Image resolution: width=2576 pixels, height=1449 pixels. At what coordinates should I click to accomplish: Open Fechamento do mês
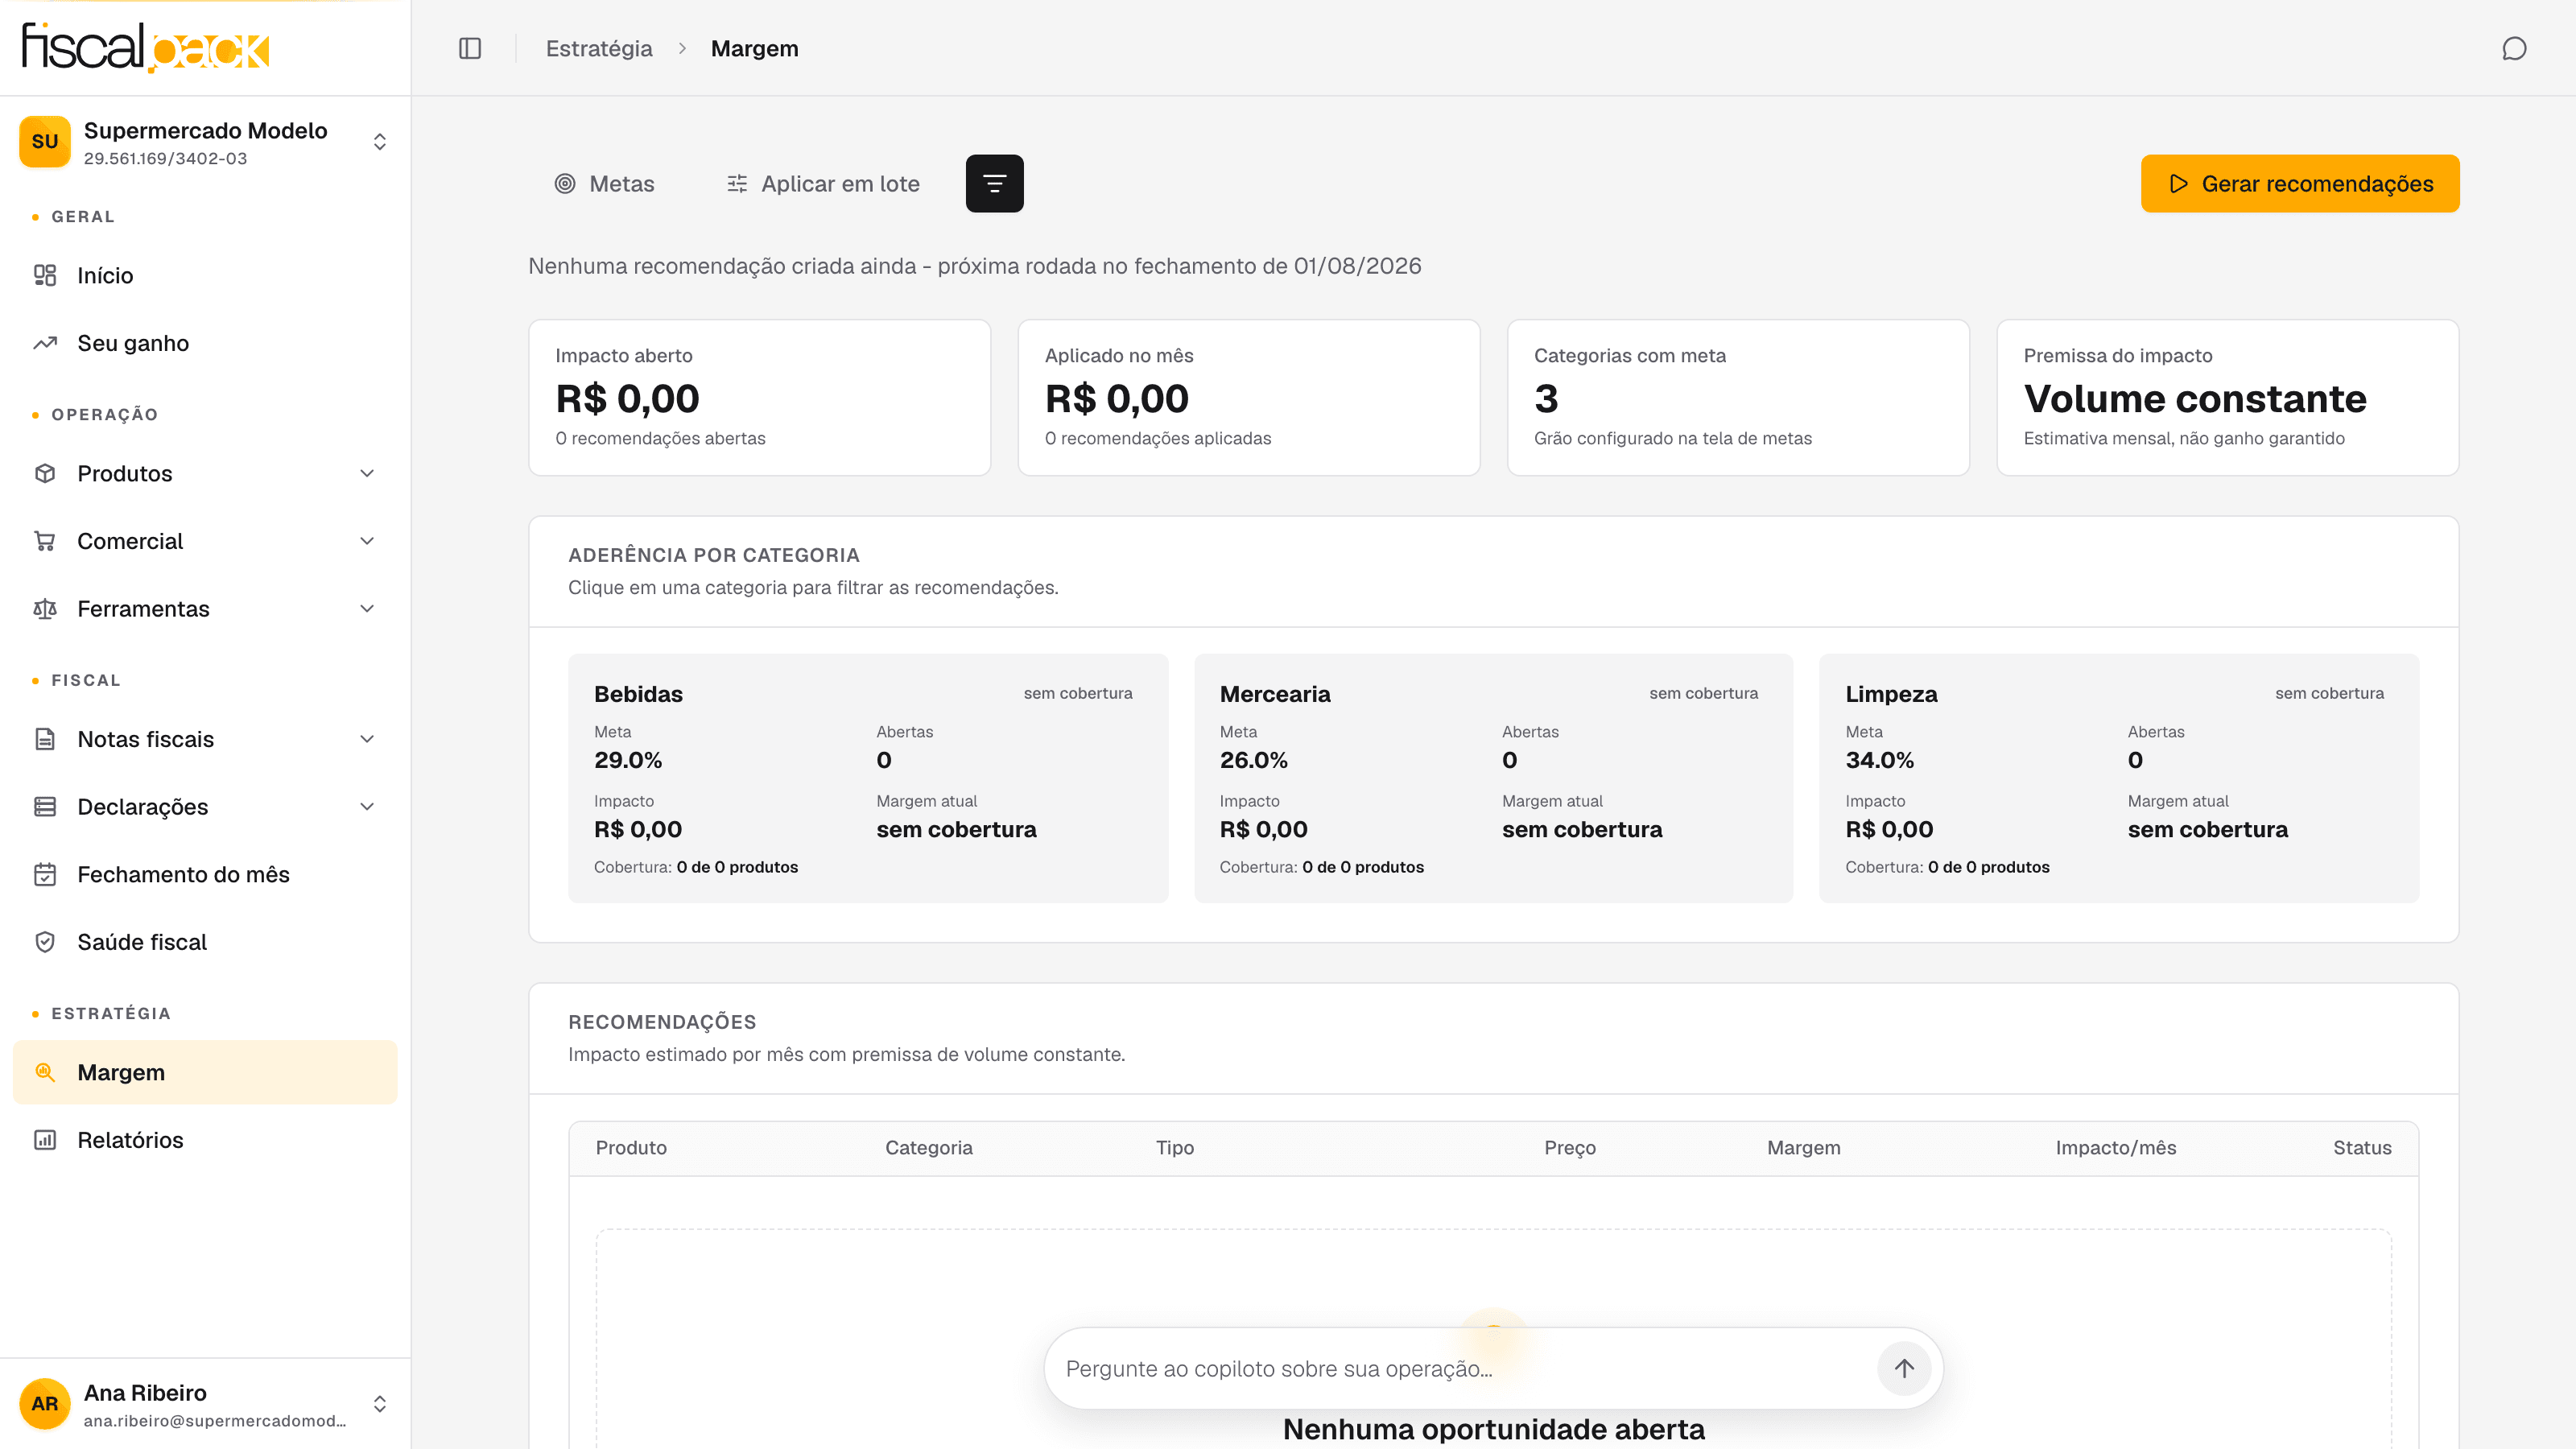point(205,874)
